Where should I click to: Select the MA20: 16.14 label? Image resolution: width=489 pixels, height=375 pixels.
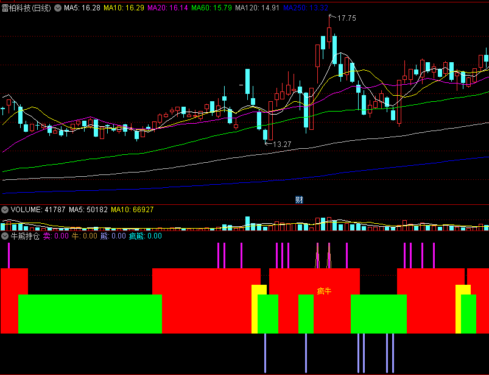click(168, 8)
